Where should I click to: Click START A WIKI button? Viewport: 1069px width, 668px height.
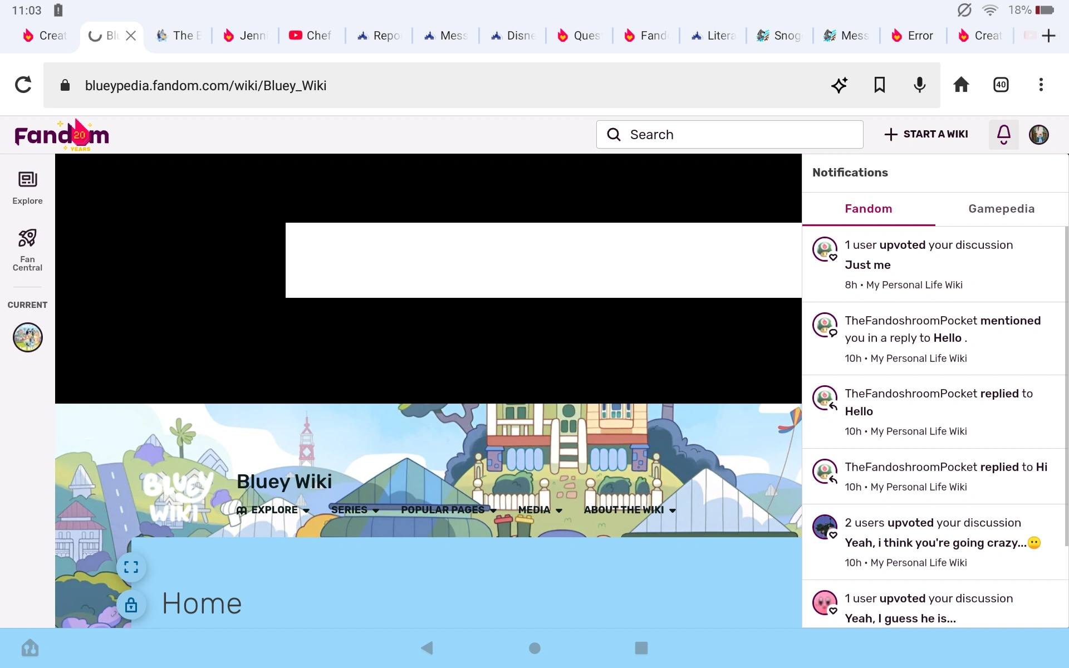(x=926, y=134)
